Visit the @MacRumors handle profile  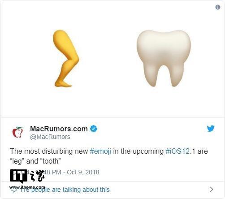(50, 137)
